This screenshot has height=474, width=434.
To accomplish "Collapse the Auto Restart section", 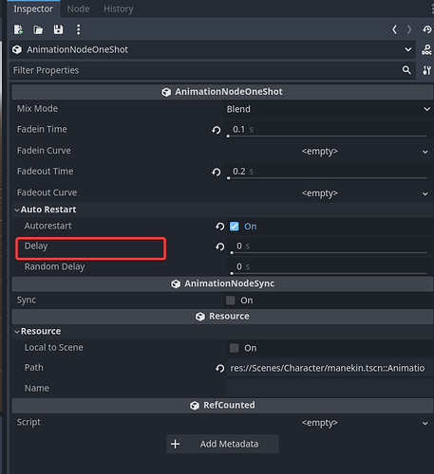I will click(x=46, y=210).
